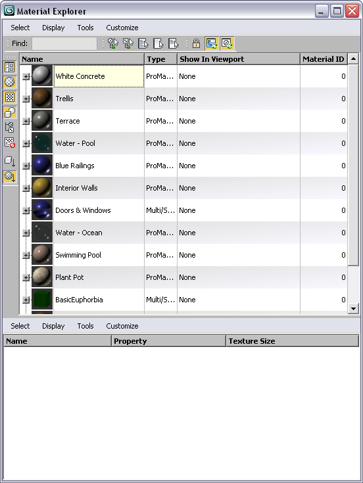Image resolution: width=363 pixels, height=483 pixels.
Task: Open the bottom panel Customize menu
Action: click(122, 326)
